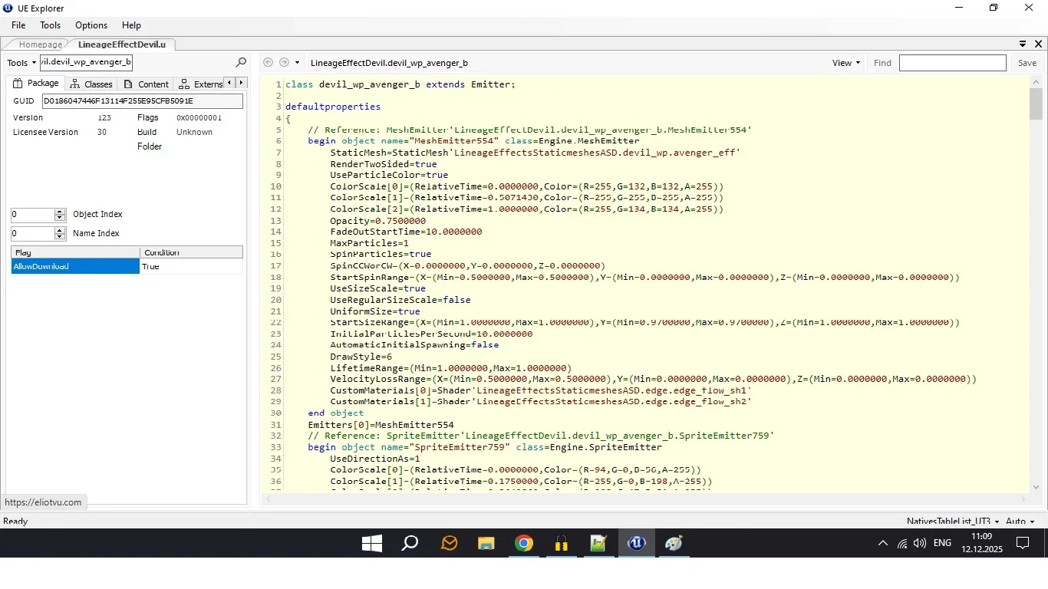Image resolution: width=1048 pixels, height=589 pixels.
Task: Select the AllowDownload flag row
Action: click(x=127, y=266)
